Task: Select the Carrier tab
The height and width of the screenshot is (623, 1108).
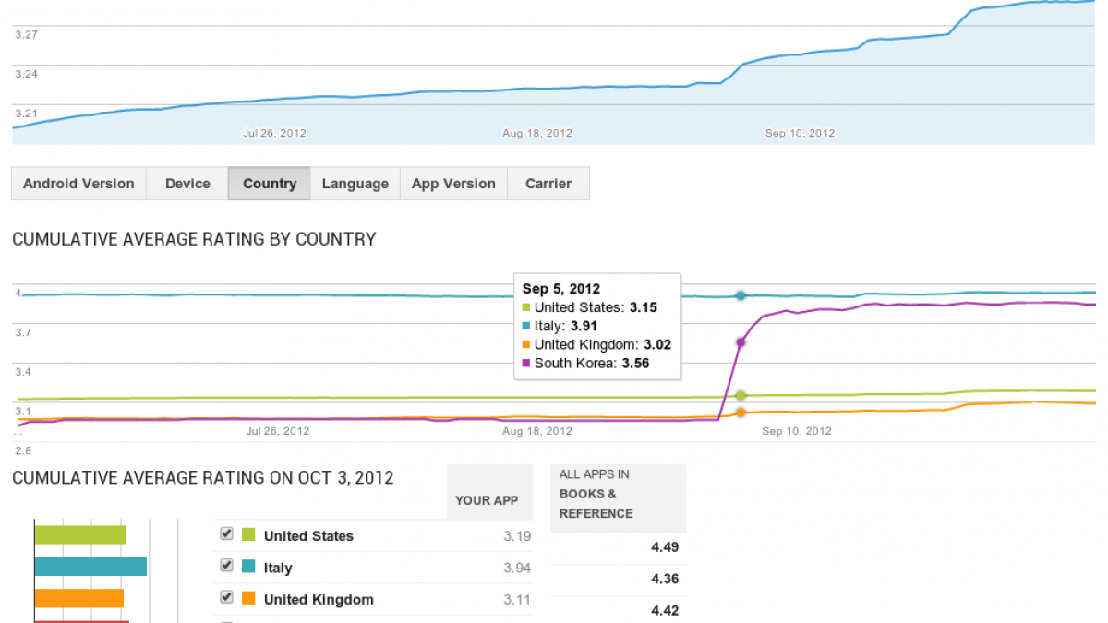Action: 548,184
